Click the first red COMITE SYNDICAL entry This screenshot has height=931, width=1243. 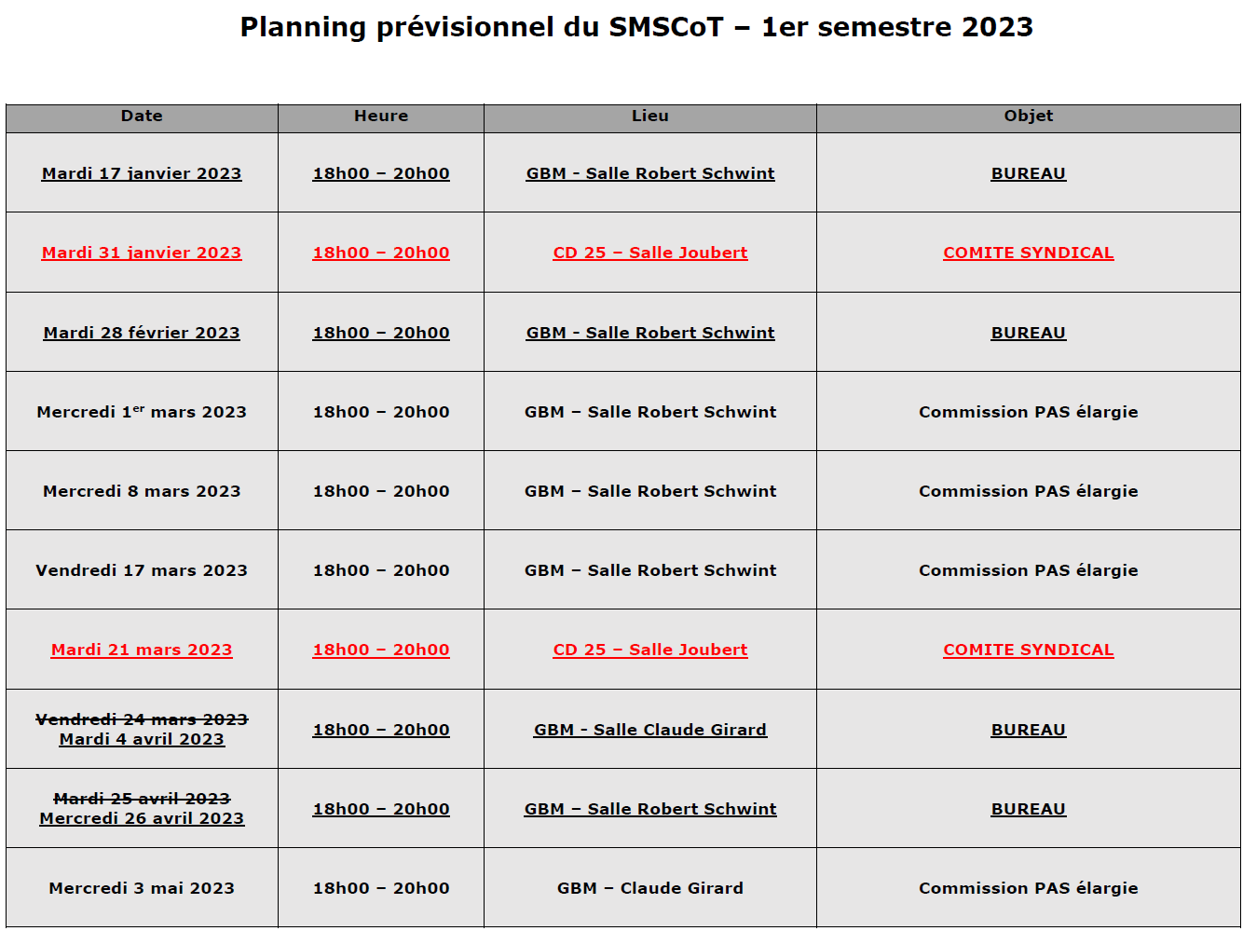(1029, 253)
